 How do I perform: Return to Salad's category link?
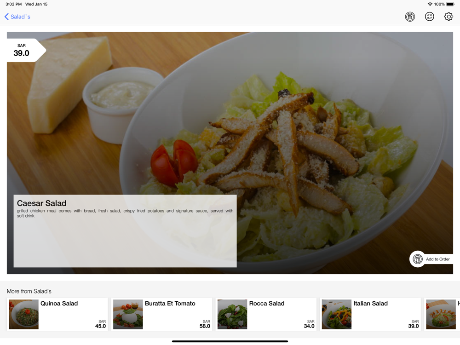(21, 17)
